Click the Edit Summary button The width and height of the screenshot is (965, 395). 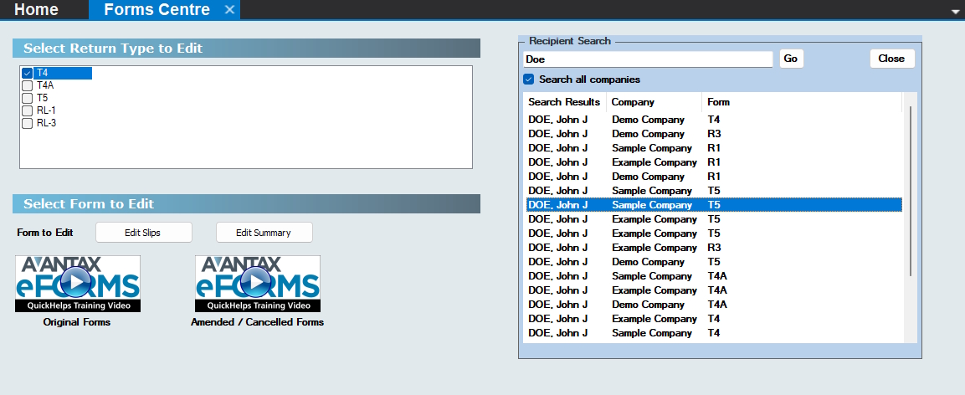click(264, 233)
